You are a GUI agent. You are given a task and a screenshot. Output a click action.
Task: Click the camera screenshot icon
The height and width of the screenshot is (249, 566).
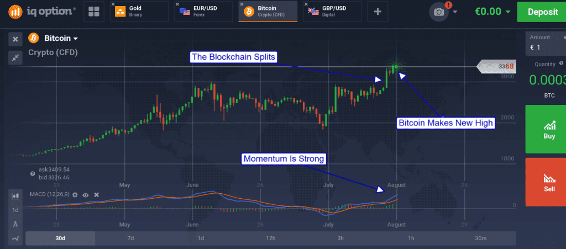(439, 12)
